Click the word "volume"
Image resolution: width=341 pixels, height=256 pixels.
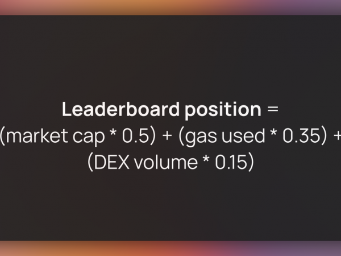click(166, 162)
